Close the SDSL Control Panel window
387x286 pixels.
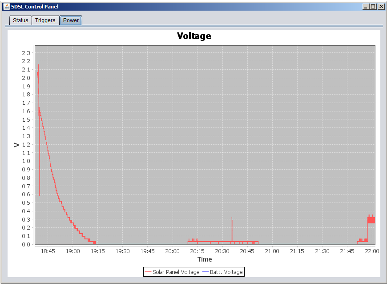(x=381, y=7)
